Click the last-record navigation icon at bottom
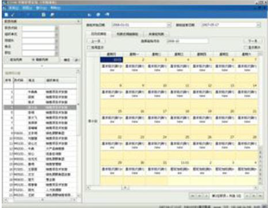268x208 pixels. pos(261,196)
